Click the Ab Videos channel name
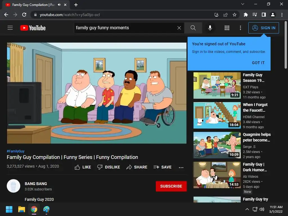 (x=251, y=177)
